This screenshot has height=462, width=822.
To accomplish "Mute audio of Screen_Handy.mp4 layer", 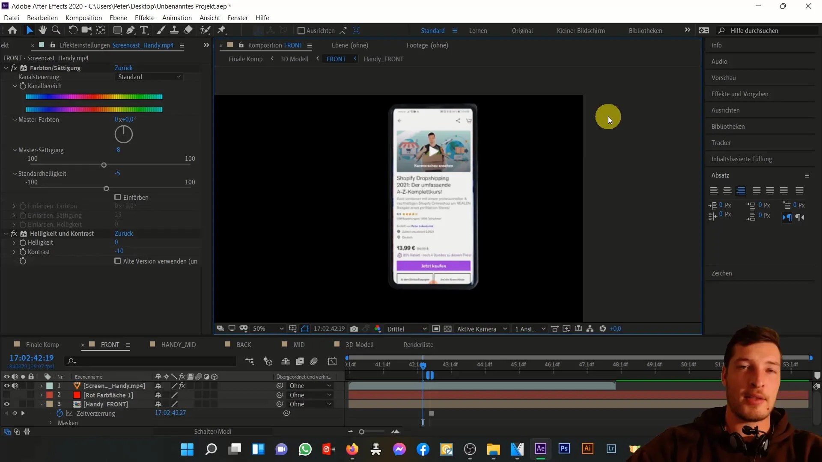I will click(x=15, y=386).
